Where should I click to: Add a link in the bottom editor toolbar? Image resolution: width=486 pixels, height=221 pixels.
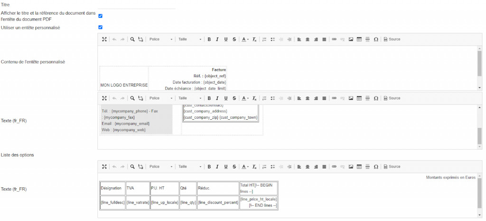[x=334, y=167]
